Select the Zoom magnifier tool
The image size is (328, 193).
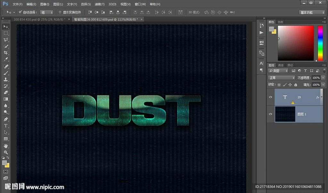(x=6, y=152)
